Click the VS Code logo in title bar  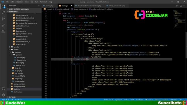[3, 2]
